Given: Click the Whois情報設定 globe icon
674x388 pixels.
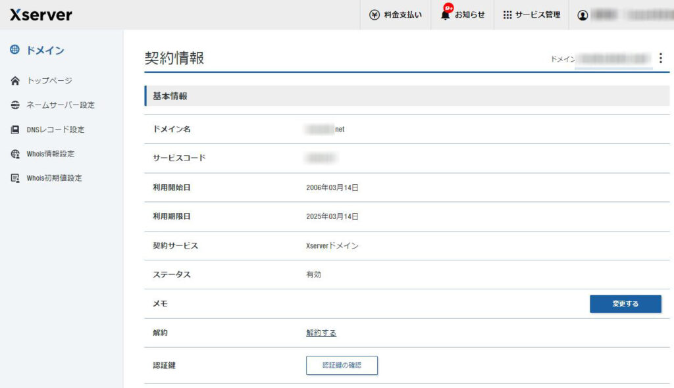Looking at the screenshot, I should coord(15,154).
